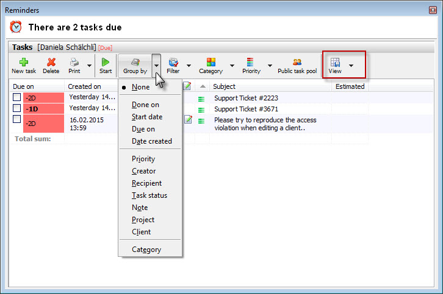Click note icon on access violation task
Image resolution: width=443 pixels, height=294 pixels.
[x=188, y=119]
